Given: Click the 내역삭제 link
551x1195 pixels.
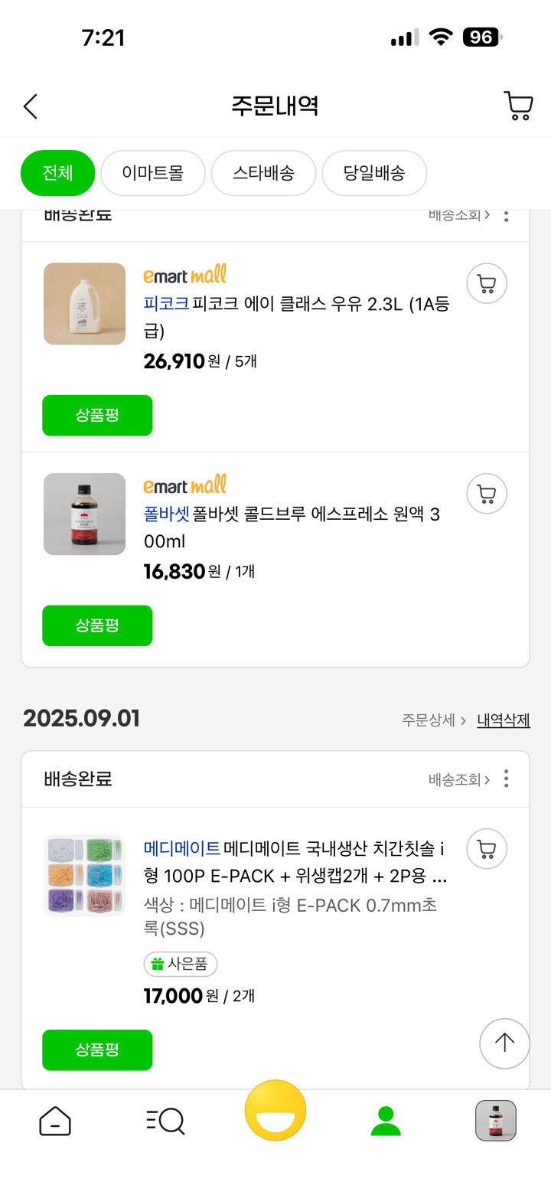Looking at the screenshot, I should coord(504,720).
